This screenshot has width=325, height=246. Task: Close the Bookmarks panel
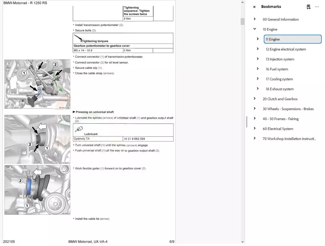[x=254, y=7]
